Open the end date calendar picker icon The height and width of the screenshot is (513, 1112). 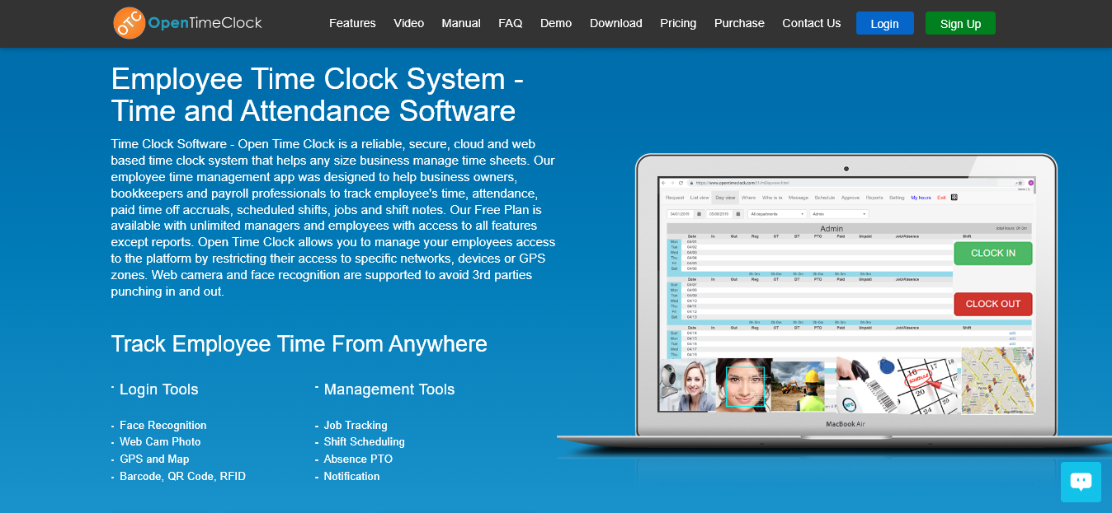point(738,214)
